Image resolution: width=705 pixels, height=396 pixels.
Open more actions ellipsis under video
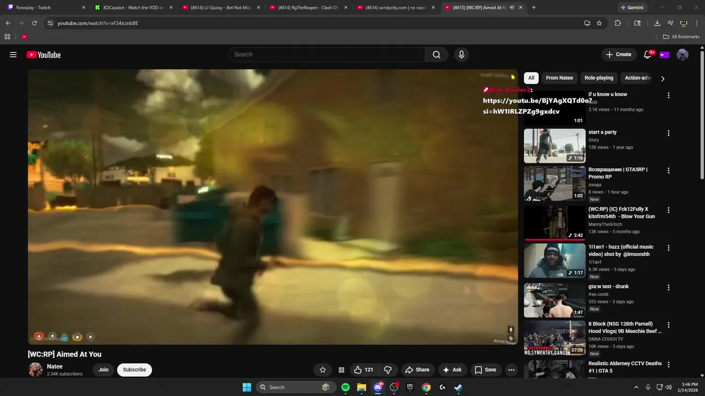[x=511, y=370]
